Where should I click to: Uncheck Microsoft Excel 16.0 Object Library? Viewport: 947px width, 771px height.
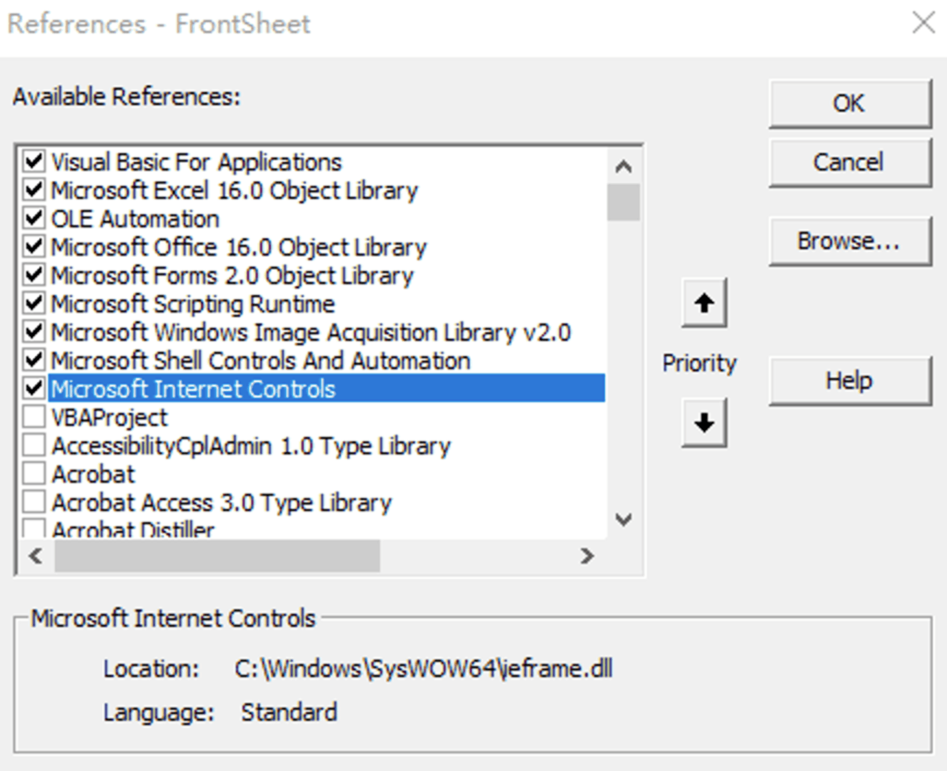tap(34, 190)
